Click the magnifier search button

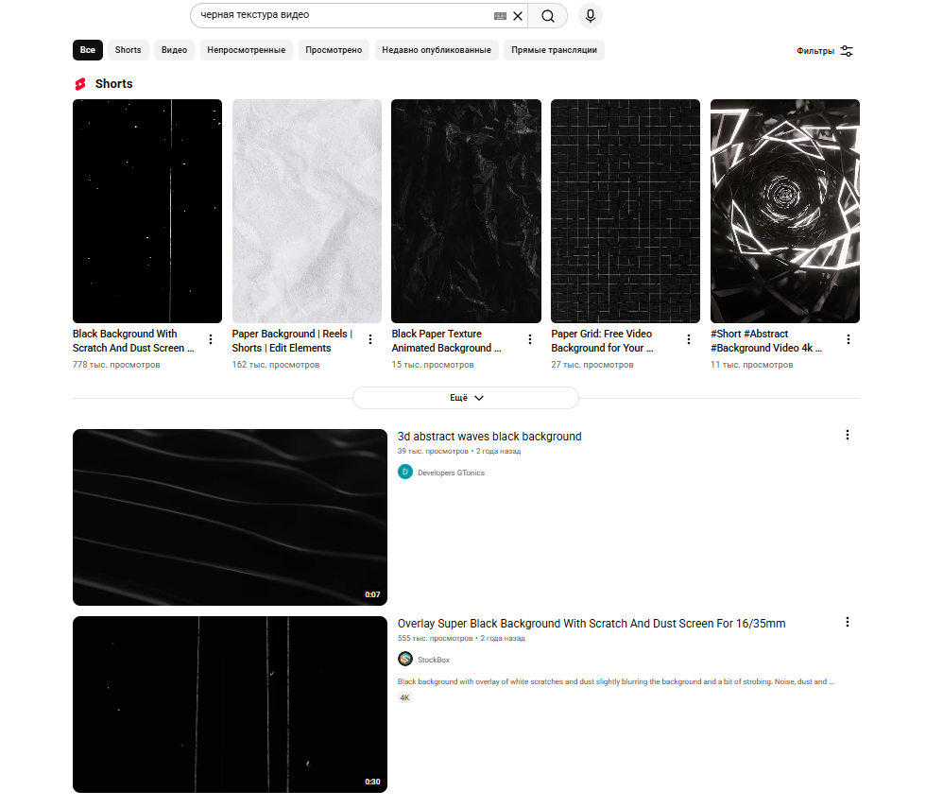[548, 16]
